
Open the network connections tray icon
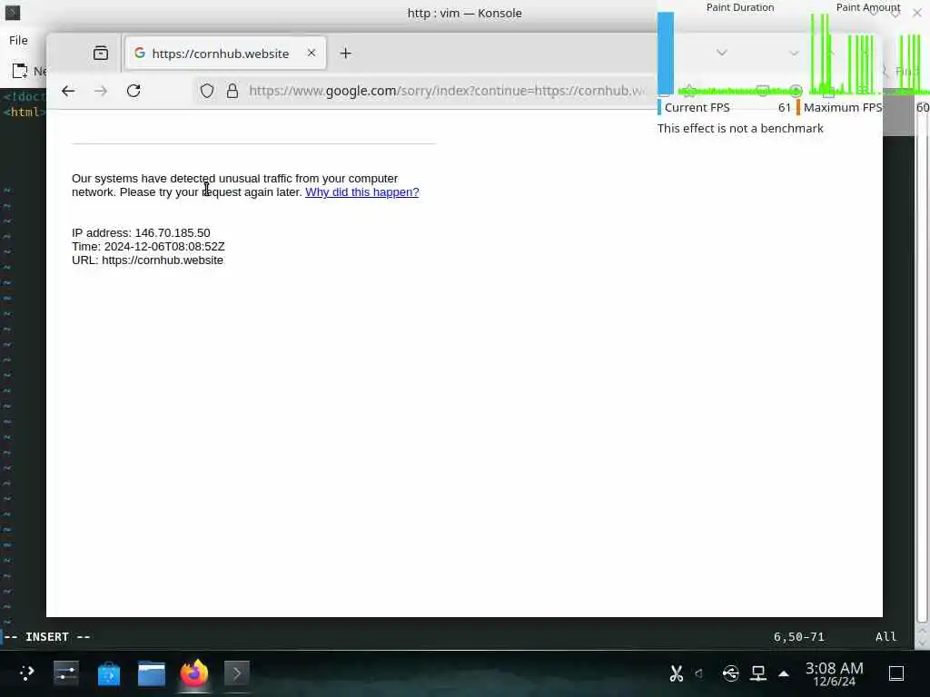[758, 673]
